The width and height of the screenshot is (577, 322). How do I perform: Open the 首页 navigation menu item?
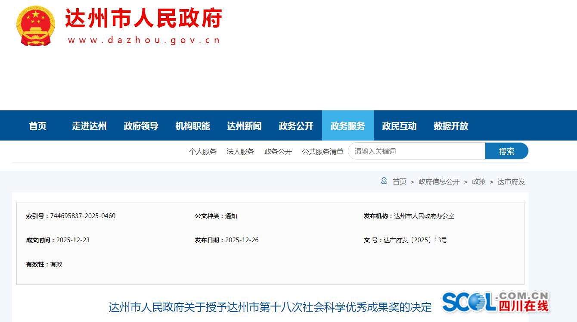pyautogui.click(x=37, y=126)
